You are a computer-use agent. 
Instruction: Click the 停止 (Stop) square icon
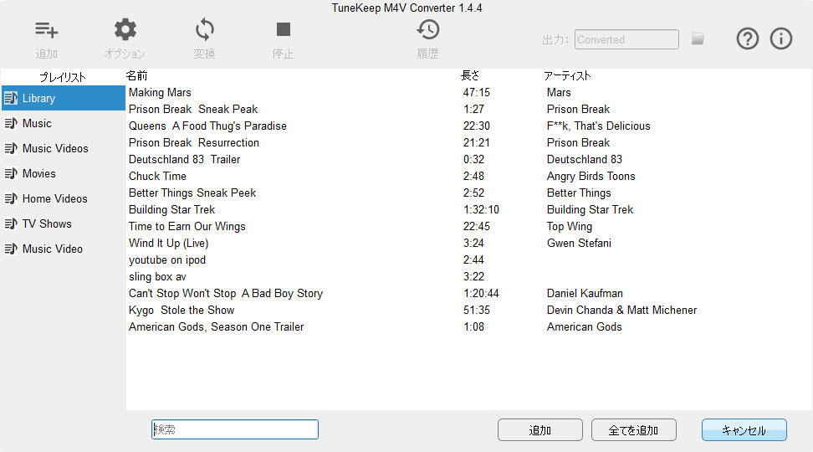coord(283,29)
